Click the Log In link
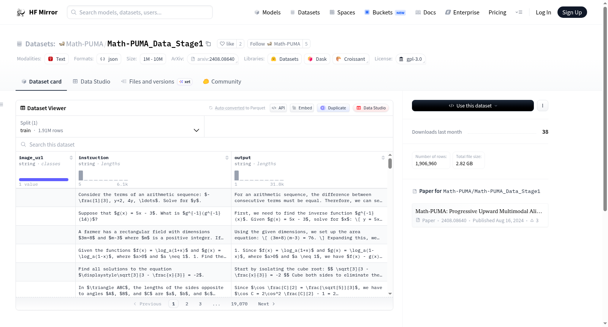Image resolution: width=608 pixels, height=327 pixels. coord(543,13)
